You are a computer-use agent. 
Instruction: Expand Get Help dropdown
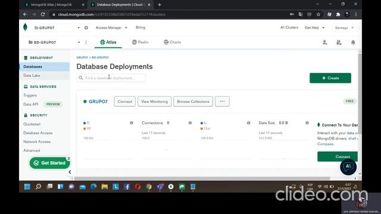(315, 28)
